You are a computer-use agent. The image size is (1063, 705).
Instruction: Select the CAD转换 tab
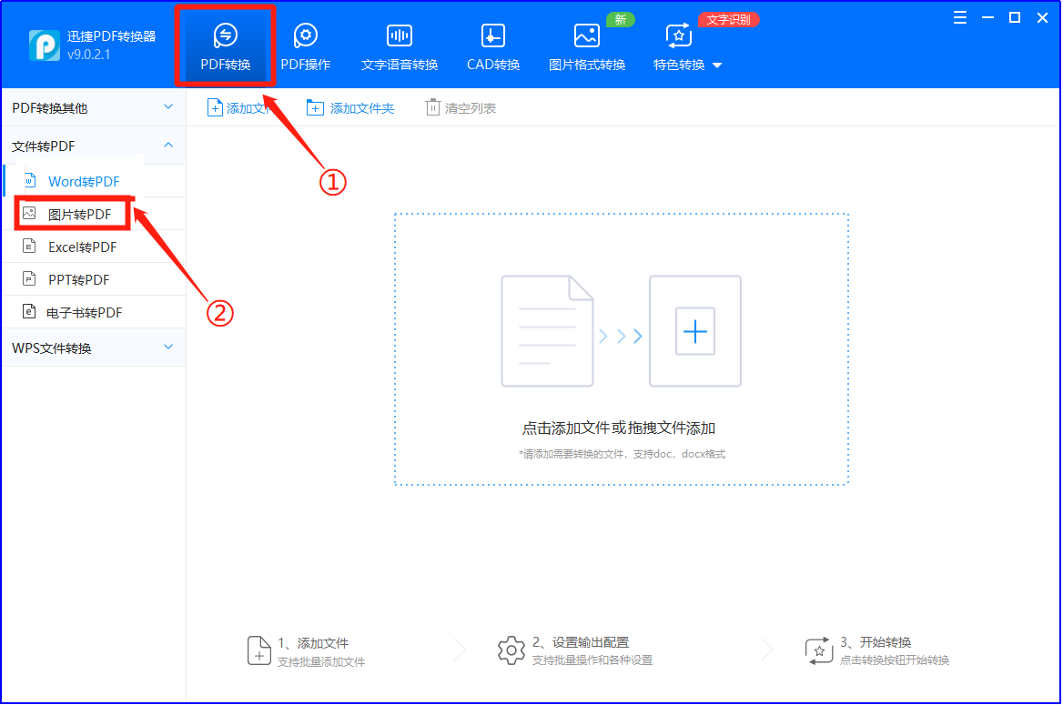[x=493, y=46]
